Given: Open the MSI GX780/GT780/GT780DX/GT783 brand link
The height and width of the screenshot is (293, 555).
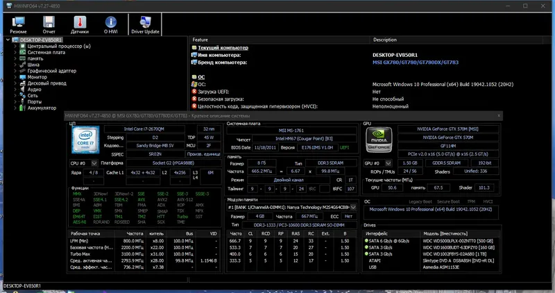Looking at the screenshot, I should point(415,62).
